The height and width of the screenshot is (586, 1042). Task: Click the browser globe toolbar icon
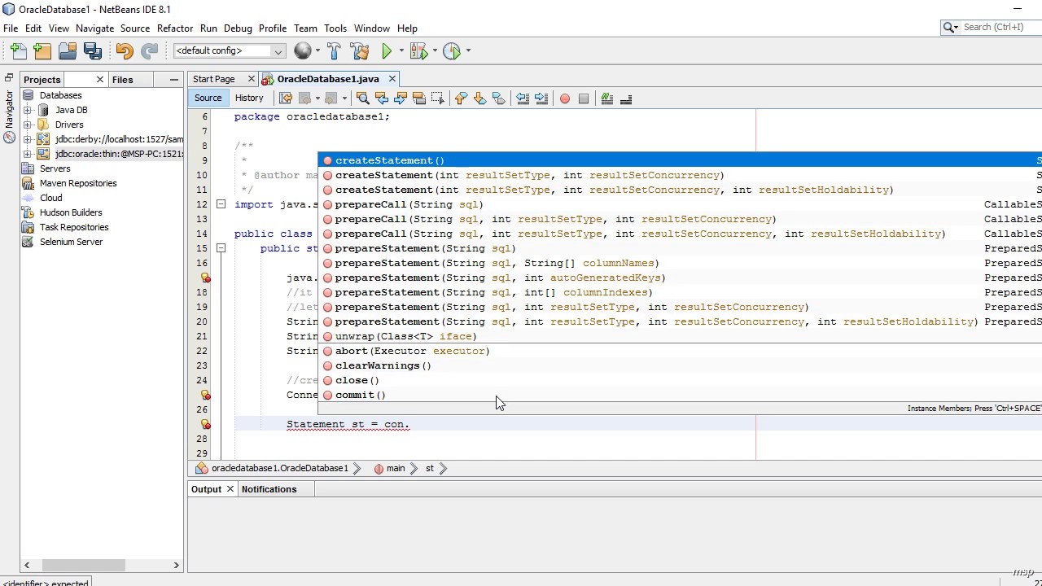click(302, 50)
